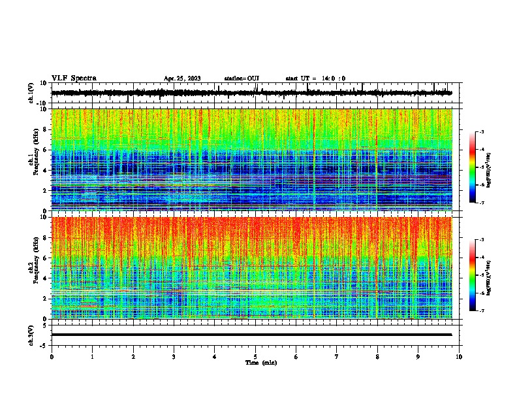This screenshot has height=400, width=517.
Task: Click the time axis tick label "6"
Action: click(x=296, y=357)
